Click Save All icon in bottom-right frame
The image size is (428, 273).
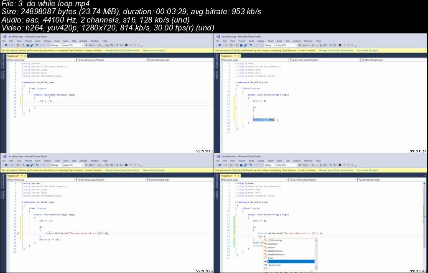(x=245, y=165)
